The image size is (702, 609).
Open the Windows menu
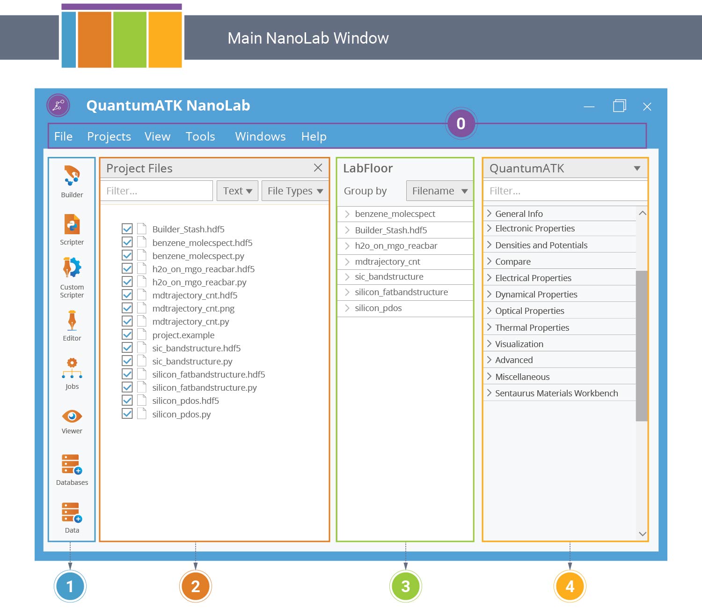tap(260, 136)
